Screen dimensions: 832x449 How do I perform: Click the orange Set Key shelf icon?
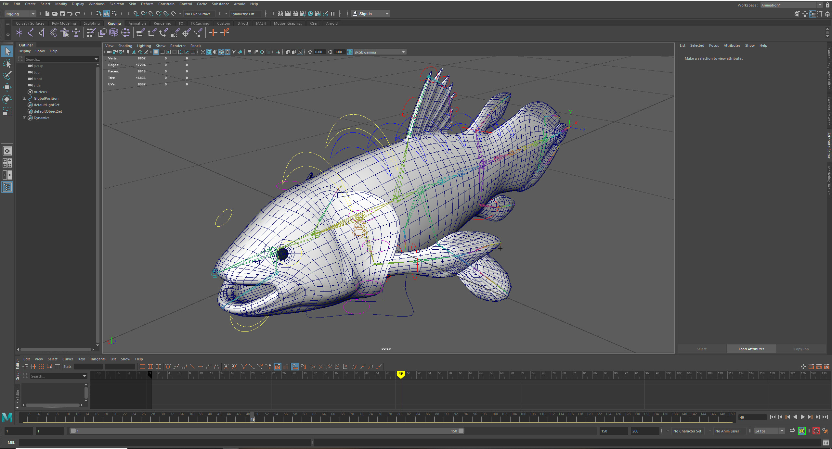213,32
